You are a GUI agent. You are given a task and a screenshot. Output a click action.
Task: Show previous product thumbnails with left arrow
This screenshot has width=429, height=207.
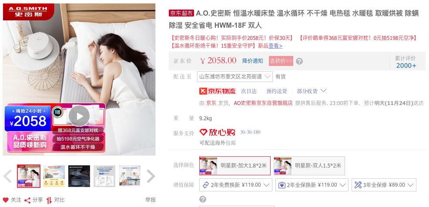point(7,176)
